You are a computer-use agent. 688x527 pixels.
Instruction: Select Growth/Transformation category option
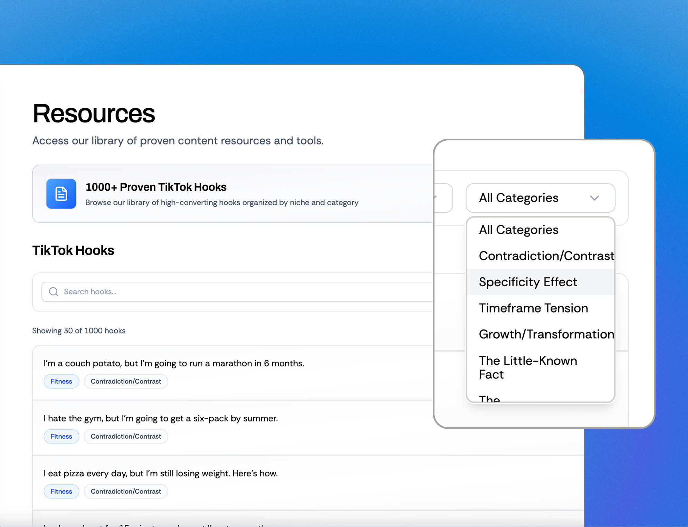click(546, 334)
